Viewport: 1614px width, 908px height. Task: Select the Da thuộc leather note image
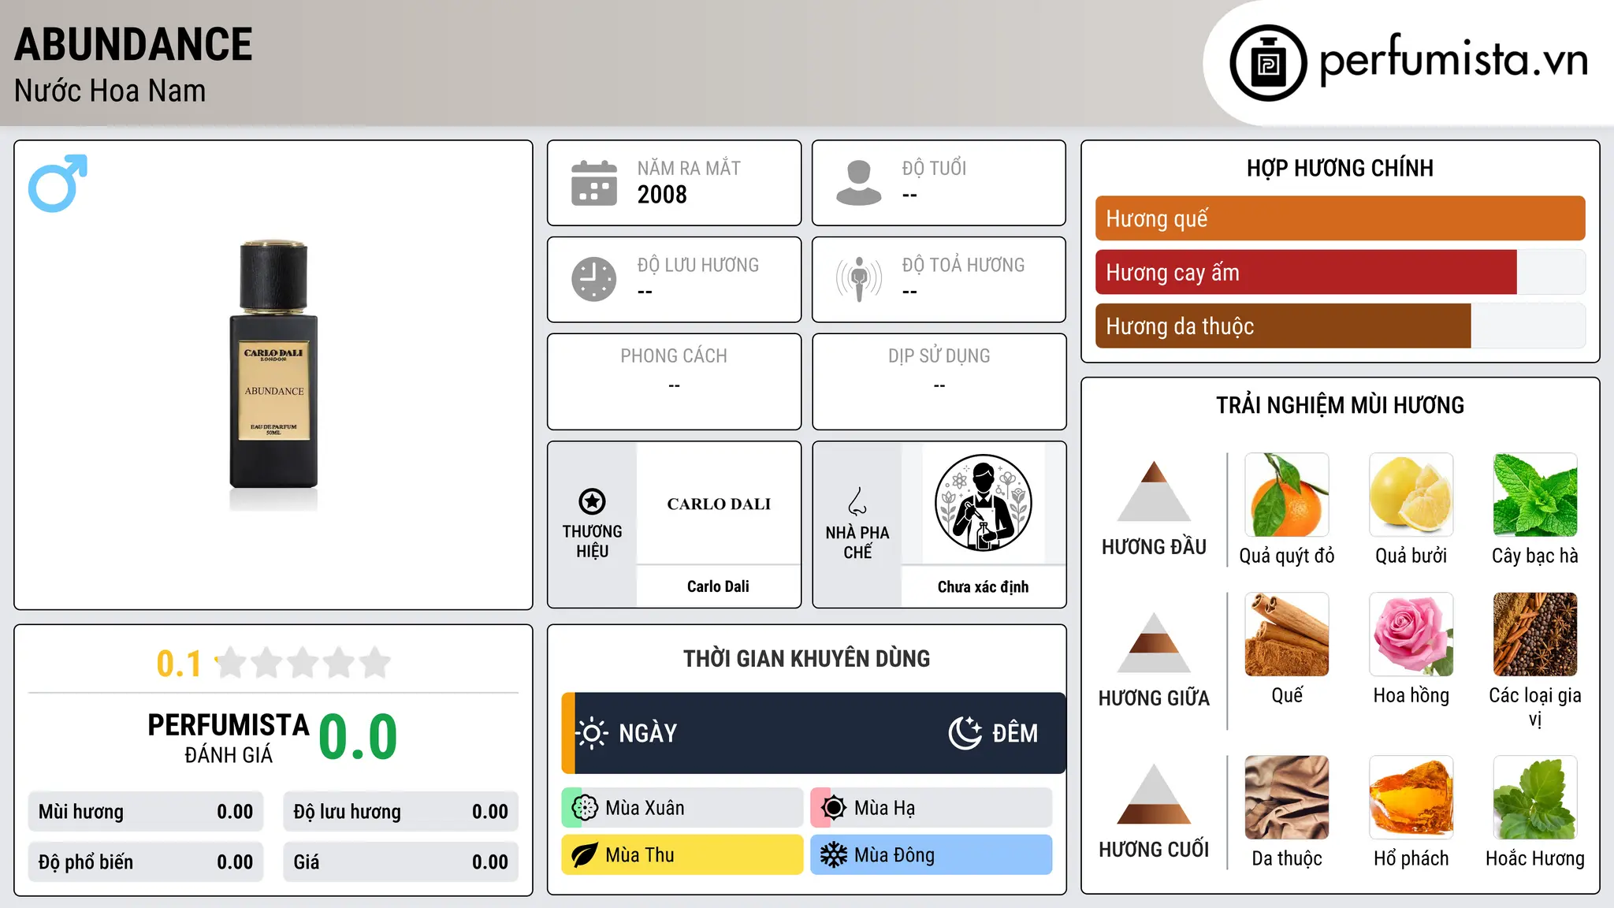pos(1287,798)
